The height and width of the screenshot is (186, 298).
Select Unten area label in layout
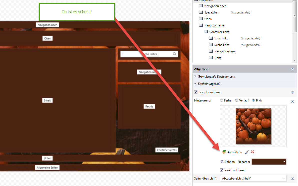(x=47, y=158)
